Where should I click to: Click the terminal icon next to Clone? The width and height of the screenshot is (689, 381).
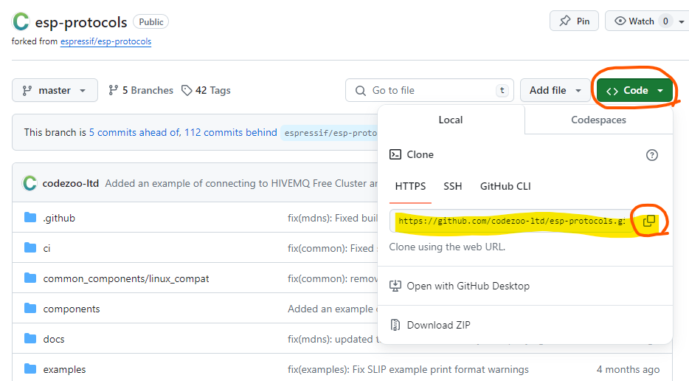pos(395,154)
